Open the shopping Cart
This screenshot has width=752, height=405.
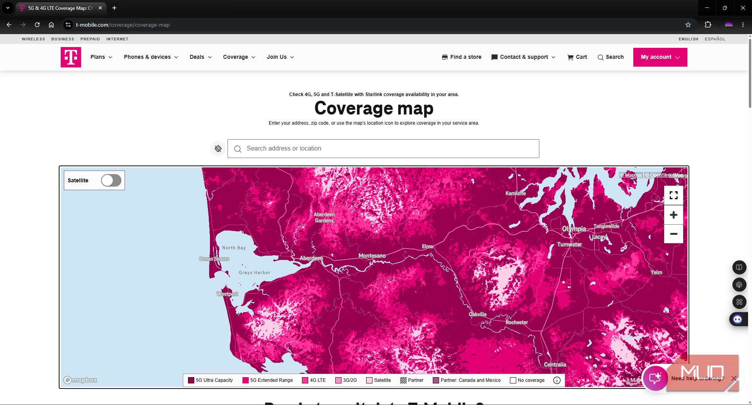577,57
